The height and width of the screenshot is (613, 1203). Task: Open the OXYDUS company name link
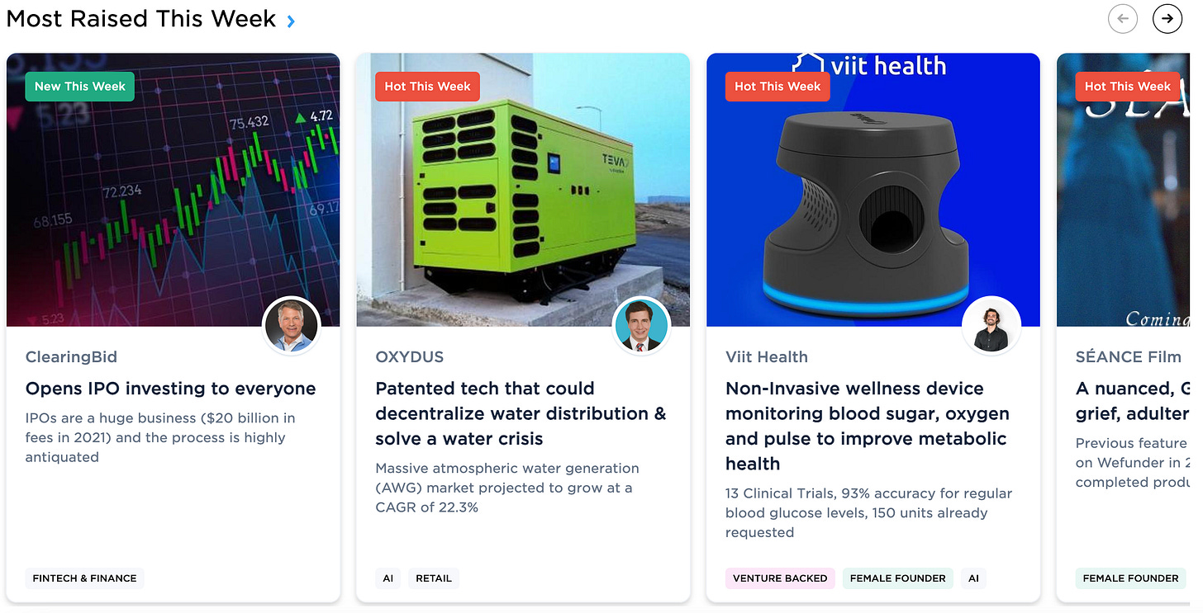(410, 357)
